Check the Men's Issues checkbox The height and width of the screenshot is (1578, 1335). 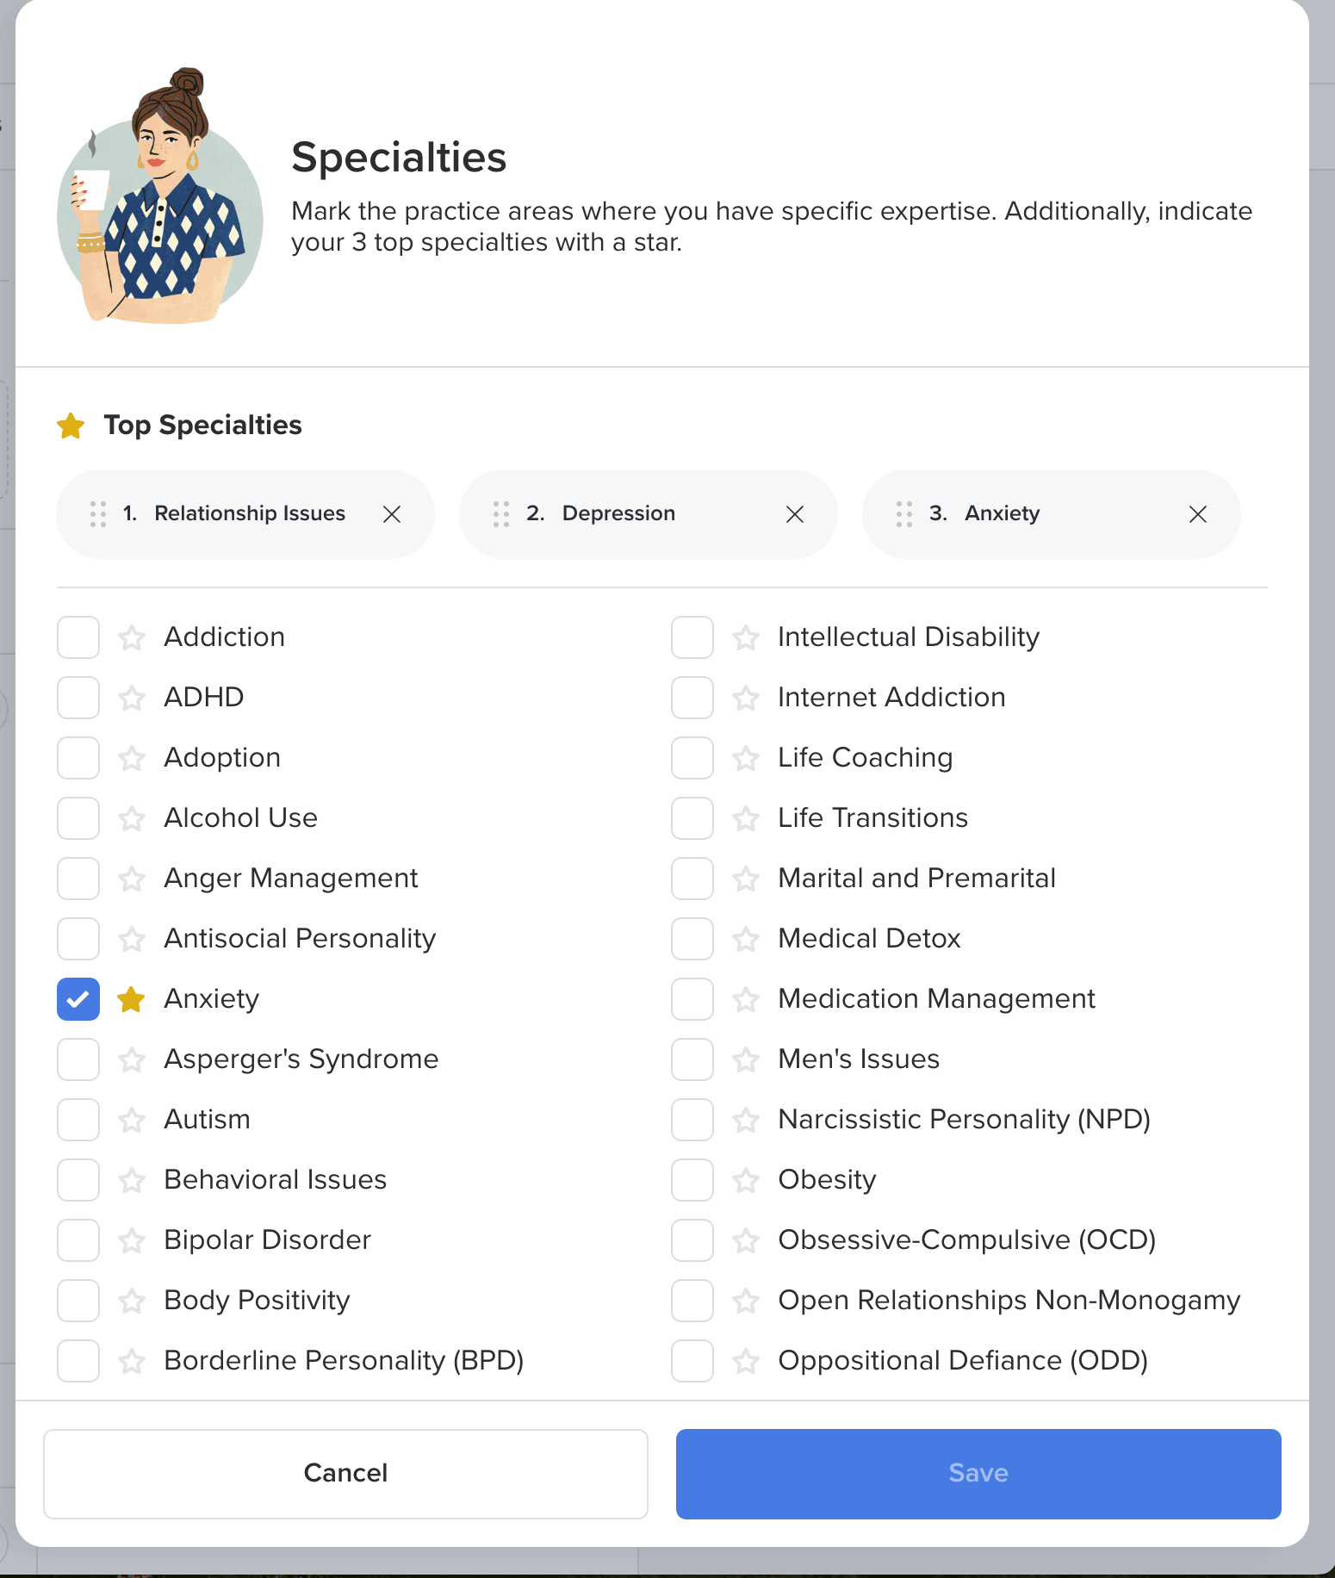tap(692, 1059)
